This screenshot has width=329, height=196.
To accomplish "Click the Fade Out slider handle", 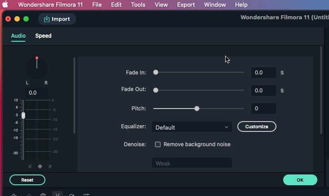I will [156, 90].
